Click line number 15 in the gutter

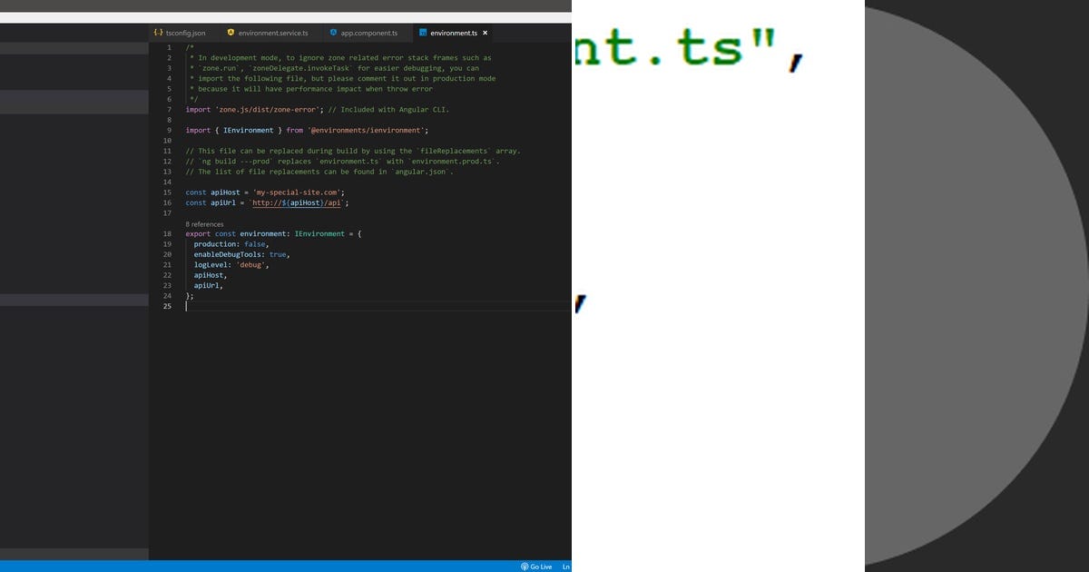167,192
